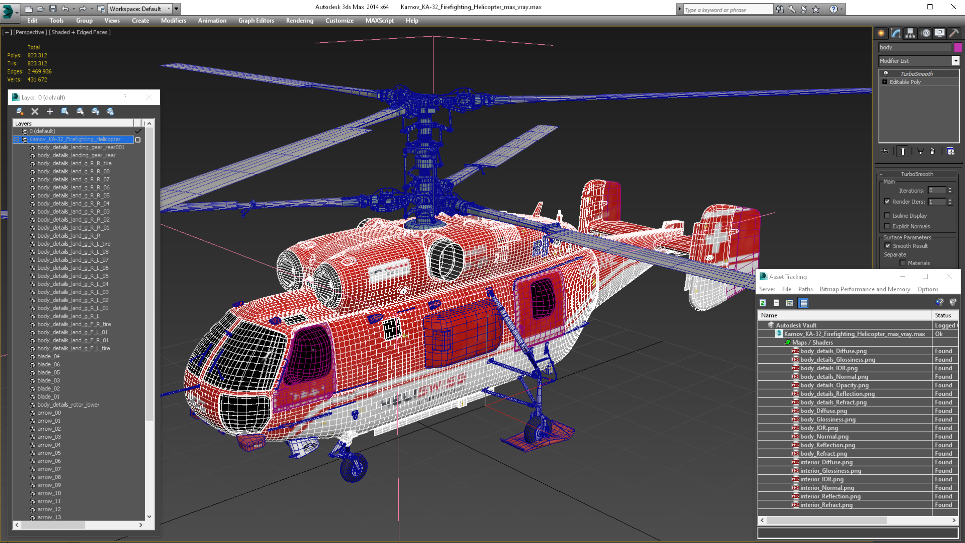The image size is (965, 543).
Task: Click the Configure Modifier Sets icon
Action: click(950, 151)
